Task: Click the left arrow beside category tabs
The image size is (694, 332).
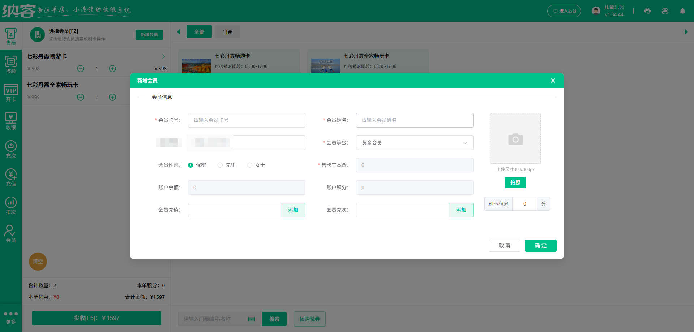Action: (x=179, y=32)
